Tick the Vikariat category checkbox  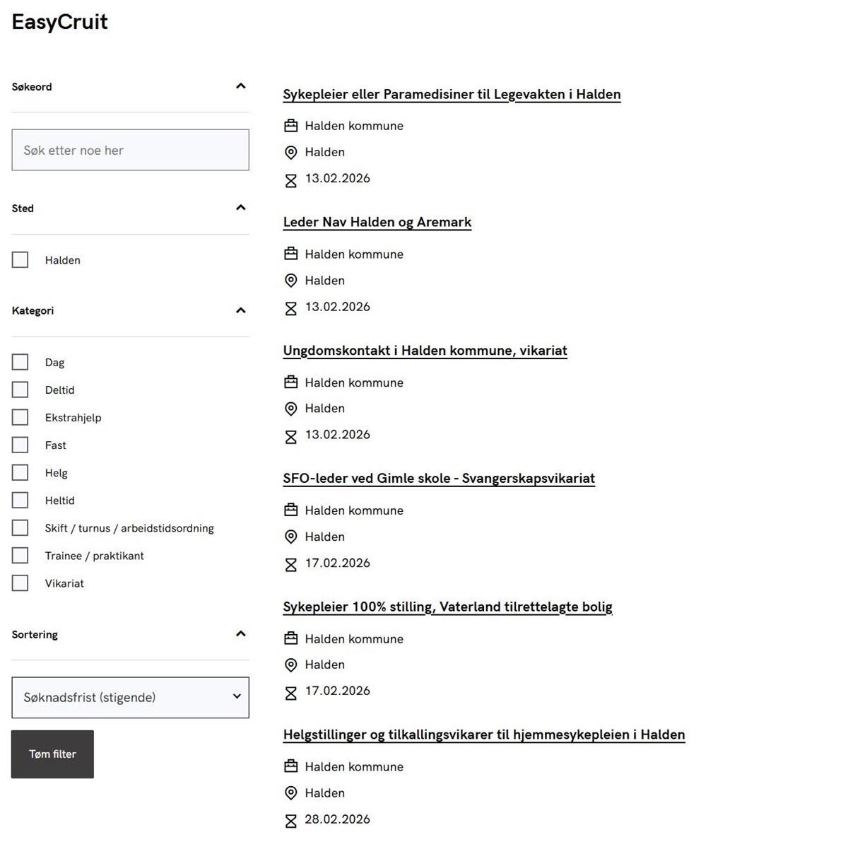pos(20,583)
